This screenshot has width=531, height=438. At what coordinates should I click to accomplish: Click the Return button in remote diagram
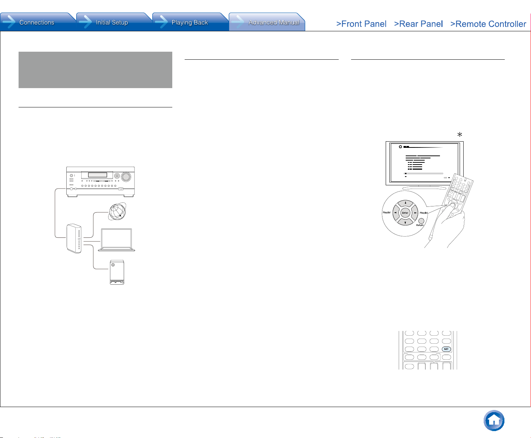point(421,221)
